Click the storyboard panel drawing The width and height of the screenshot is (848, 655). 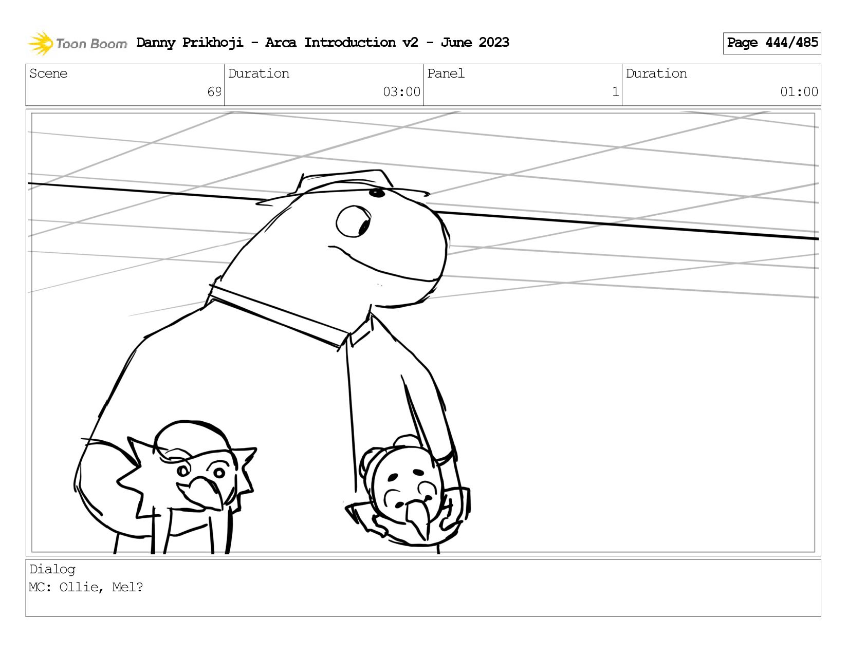click(x=423, y=332)
